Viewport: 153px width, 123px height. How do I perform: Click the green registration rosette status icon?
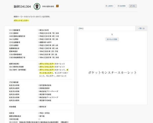point(37,6)
